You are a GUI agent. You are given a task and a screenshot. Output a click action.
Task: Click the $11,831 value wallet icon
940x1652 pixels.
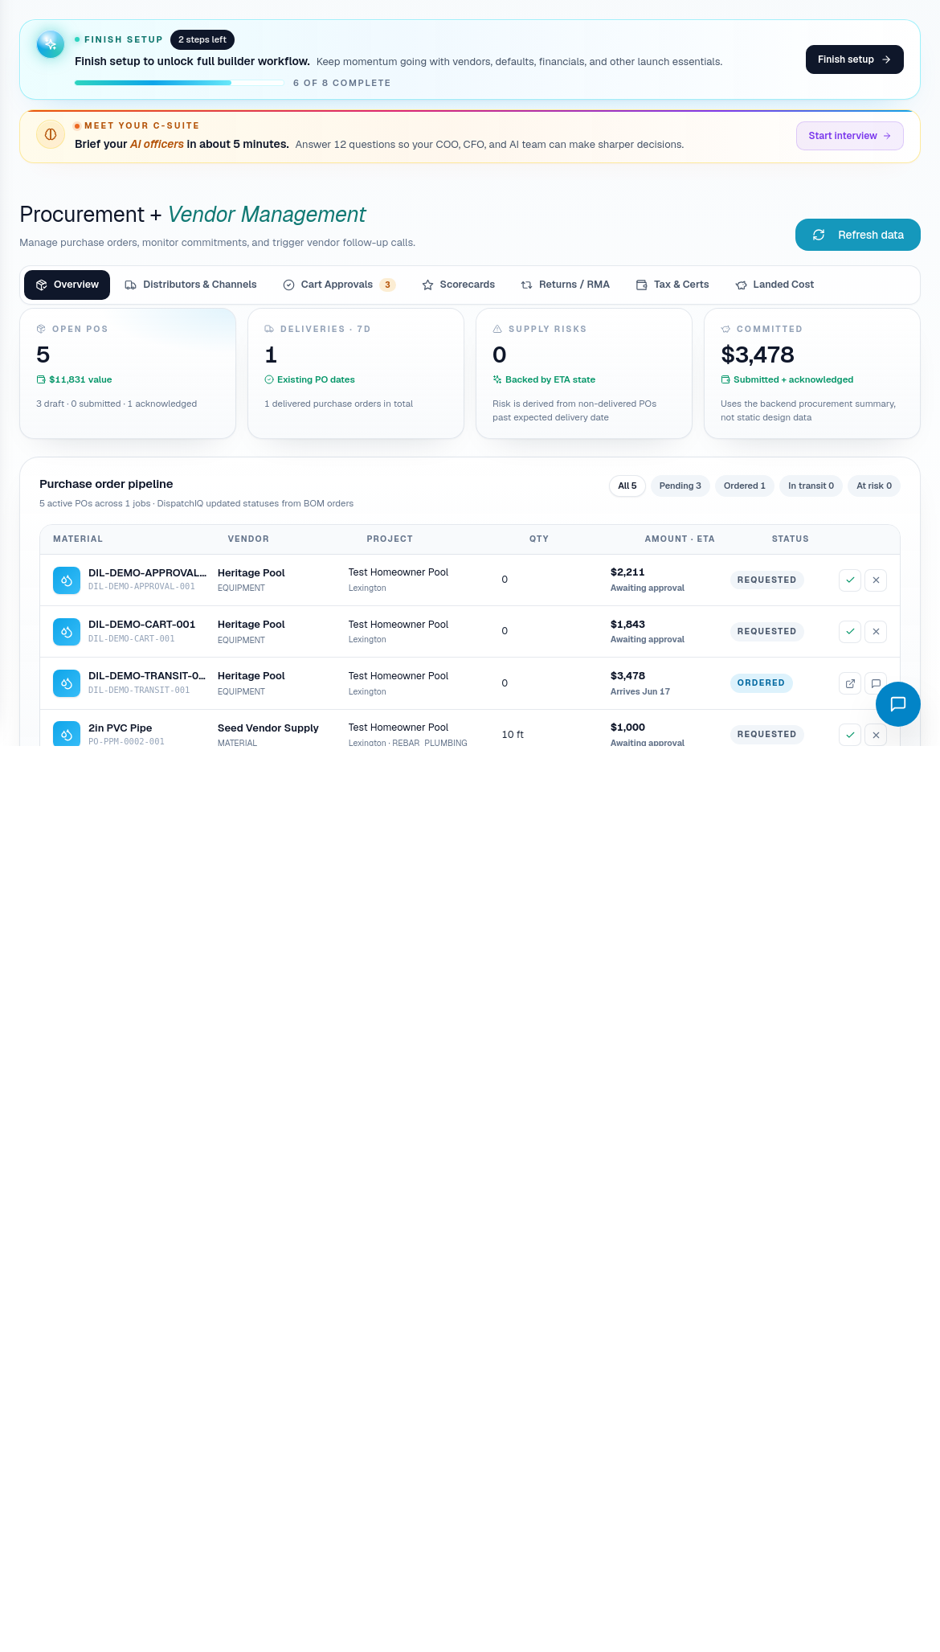coord(41,379)
